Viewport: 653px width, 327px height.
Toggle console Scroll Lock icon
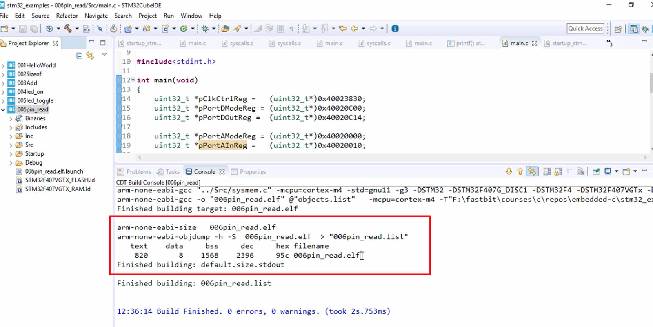tap(558, 171)
